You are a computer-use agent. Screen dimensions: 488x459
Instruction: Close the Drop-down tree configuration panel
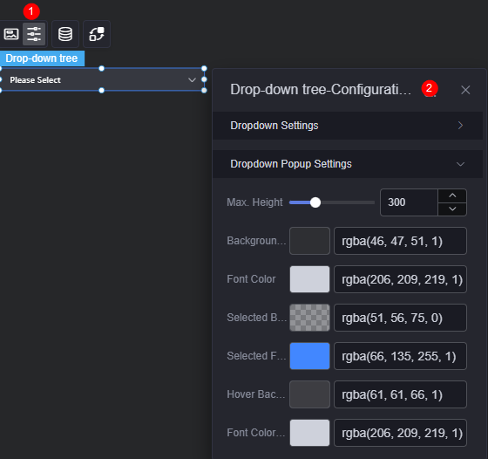(x=465, y=90)
